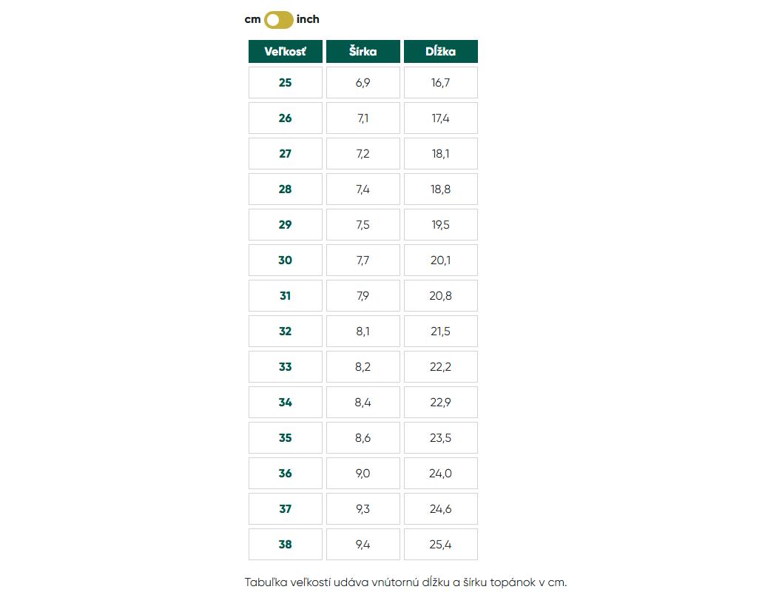Click the 'cm' unit label
Viewport: 782px width, 595px height.
point(252,19)
